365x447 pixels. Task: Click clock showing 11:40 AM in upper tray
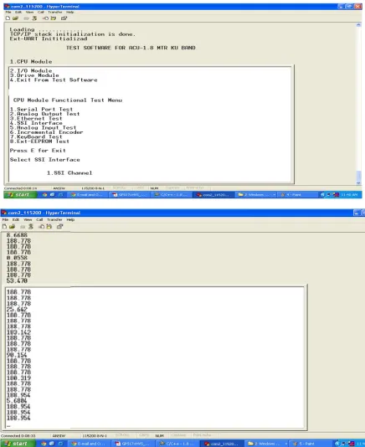tap(349, 195)
